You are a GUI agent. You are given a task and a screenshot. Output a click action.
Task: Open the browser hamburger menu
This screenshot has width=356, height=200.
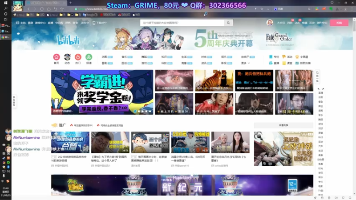(x=352, y=9)
